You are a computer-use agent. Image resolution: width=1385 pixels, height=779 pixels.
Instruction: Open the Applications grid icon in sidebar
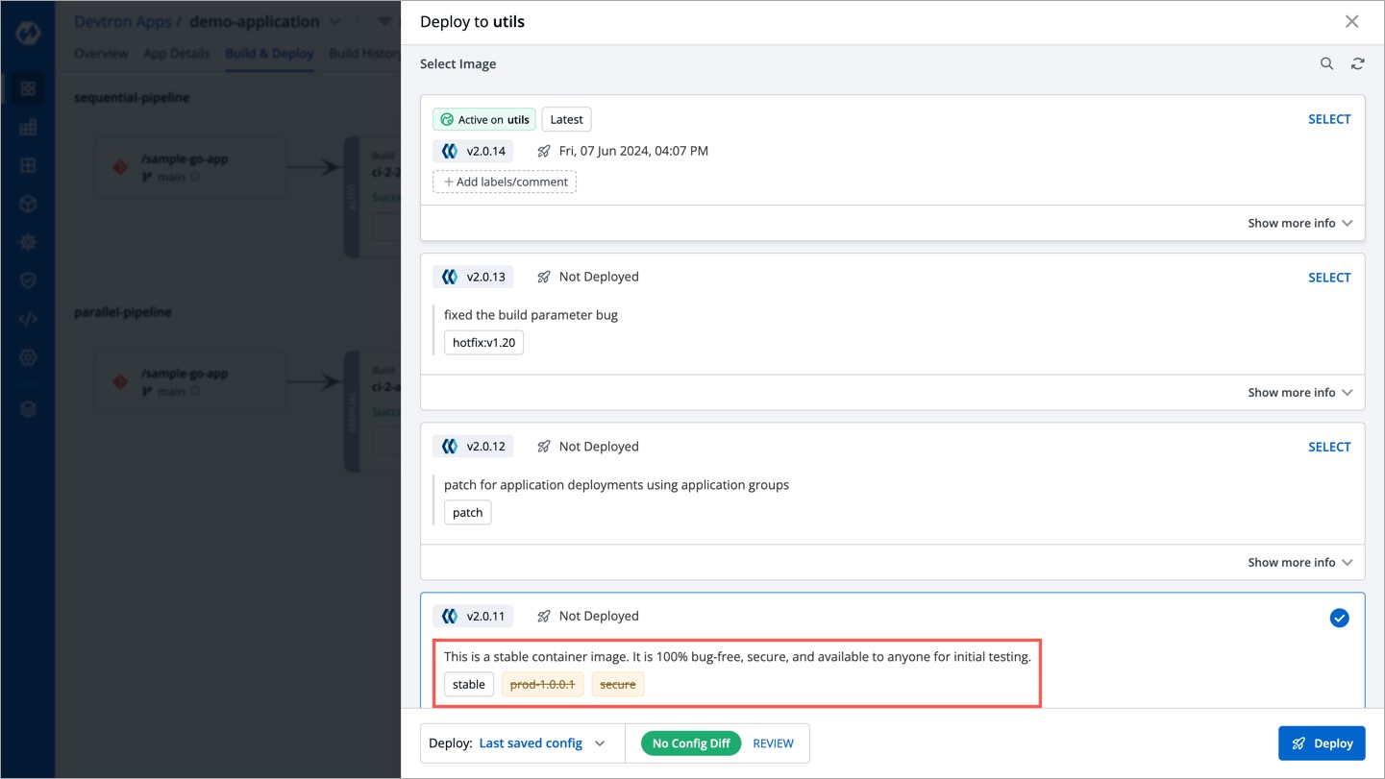(x=28, y=89)
